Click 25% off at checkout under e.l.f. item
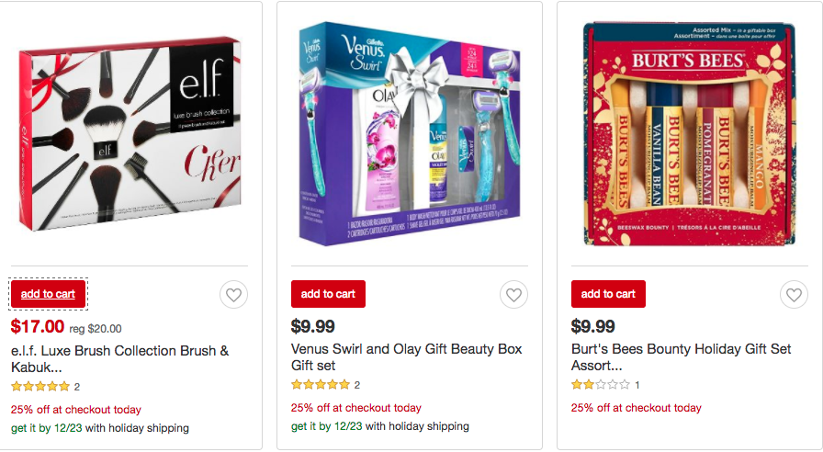Image resolution: width=823 pixels, height=452 pixels. pos(76,410)
